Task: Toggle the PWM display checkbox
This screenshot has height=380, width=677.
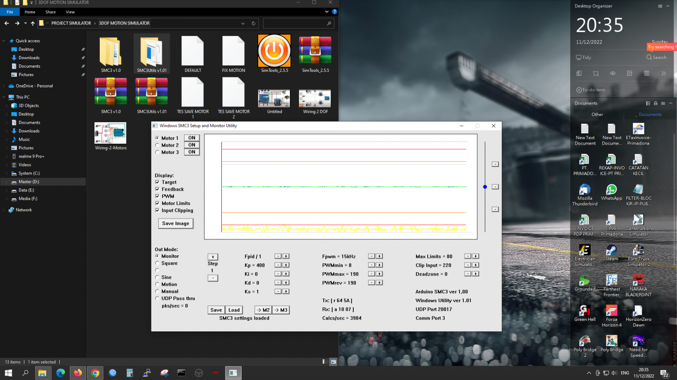Action: 157,196
